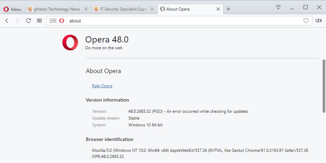Viewport: 326px width, 163px height.
Task: Click the 'Browser identification' heading
Action: (110, 139)
